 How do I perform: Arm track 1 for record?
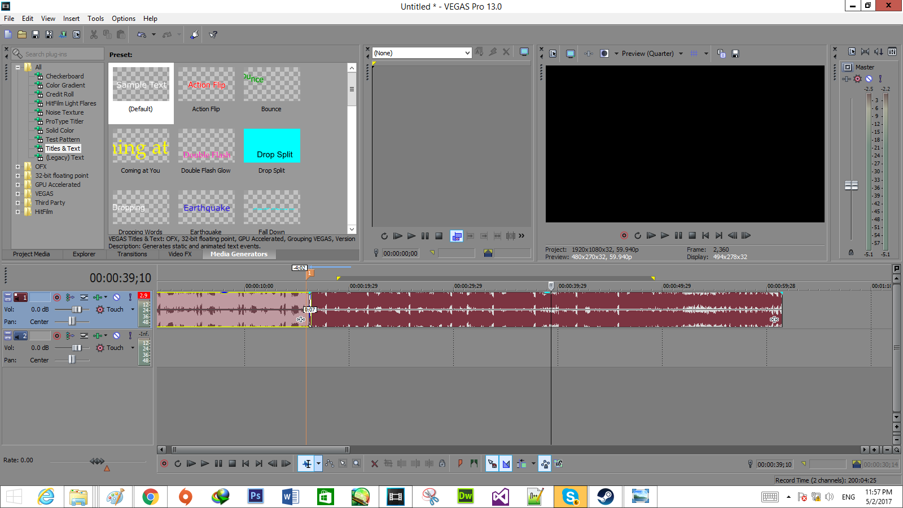pyautogui.click(x=57, y=297)
